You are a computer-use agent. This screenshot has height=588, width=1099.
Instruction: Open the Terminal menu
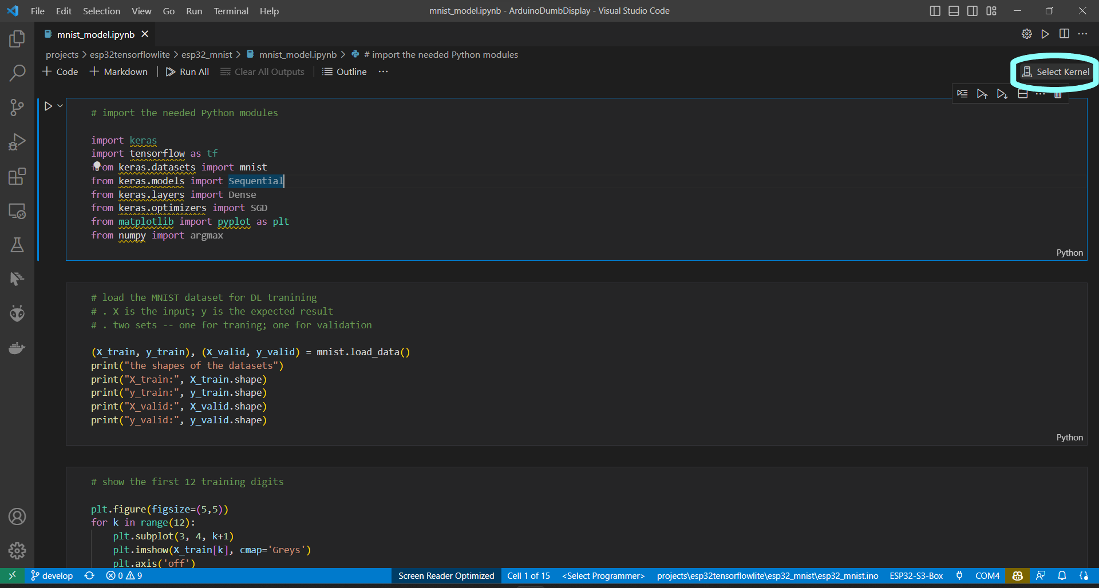231,11
